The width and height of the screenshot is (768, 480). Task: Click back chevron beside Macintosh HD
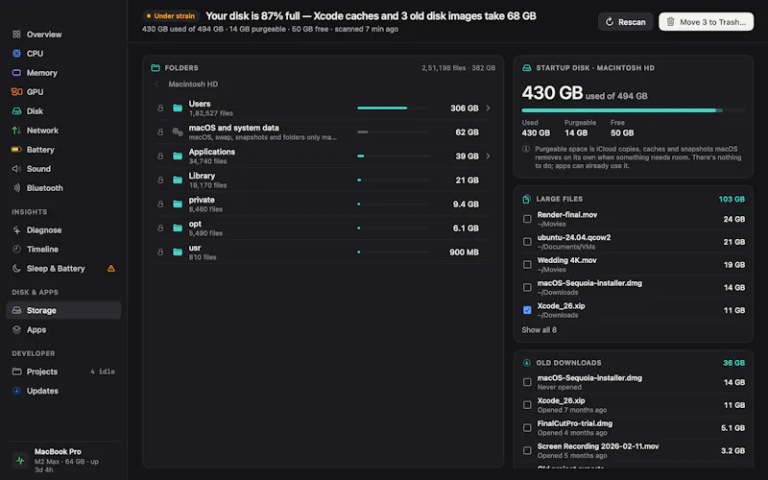pos(156,84)
